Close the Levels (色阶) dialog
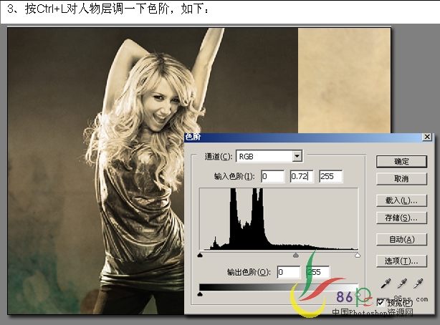Image resolution: width=440 pixels, height=325 pixels. tap(427, 137)
